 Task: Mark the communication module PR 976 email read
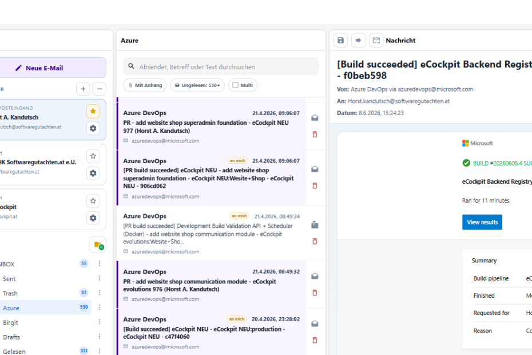pyautogui.click(x=315, y=276)
